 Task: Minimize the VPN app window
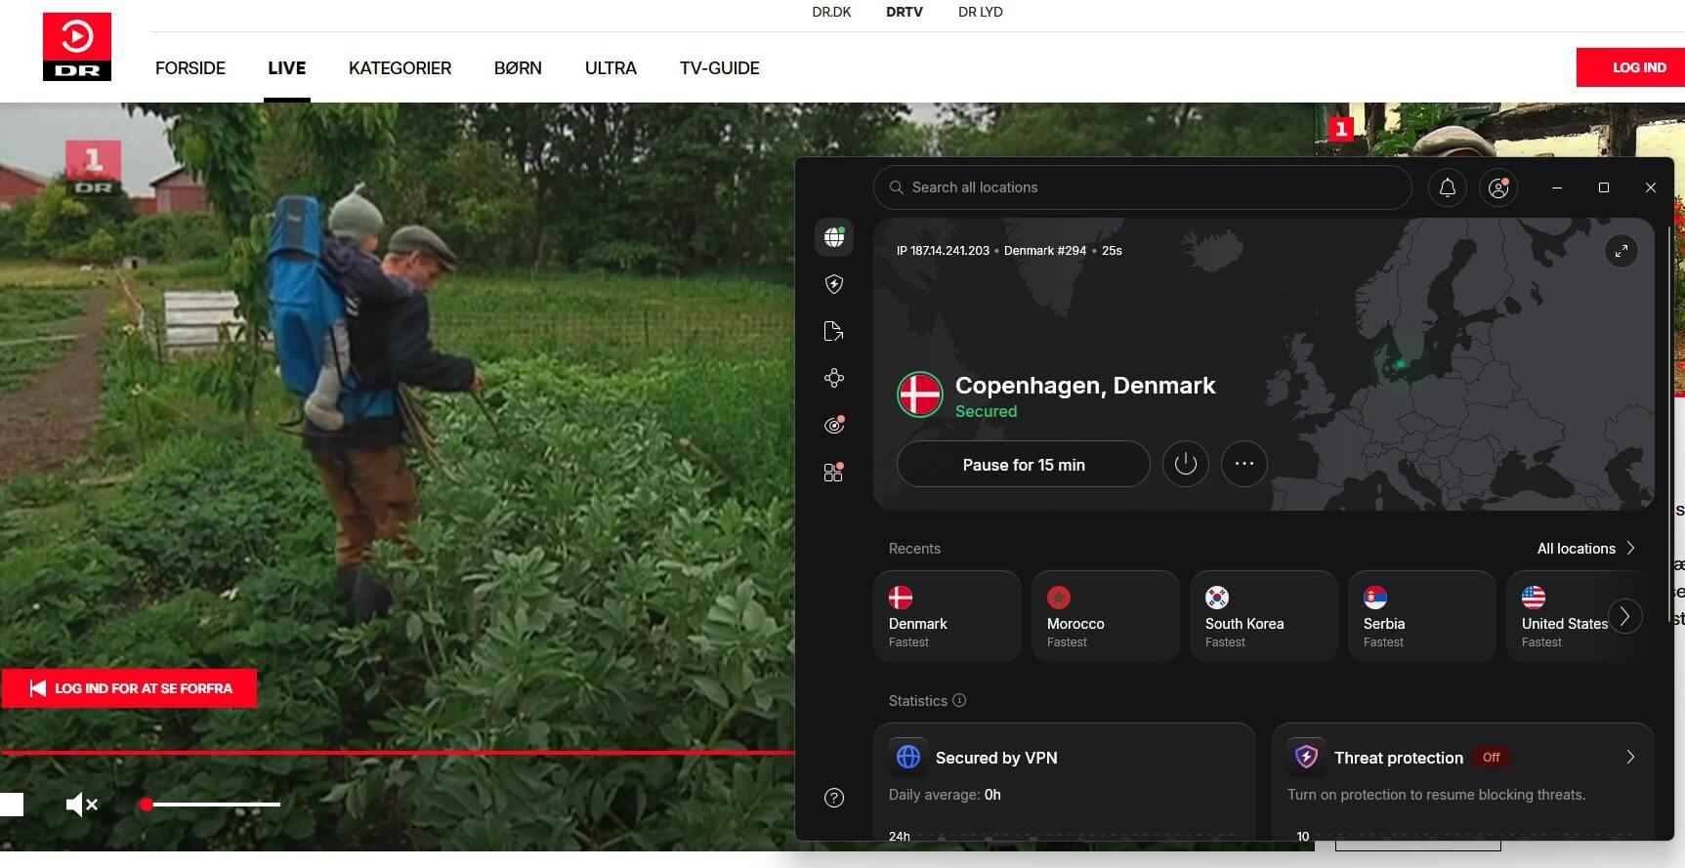[x=1557, y=187]
